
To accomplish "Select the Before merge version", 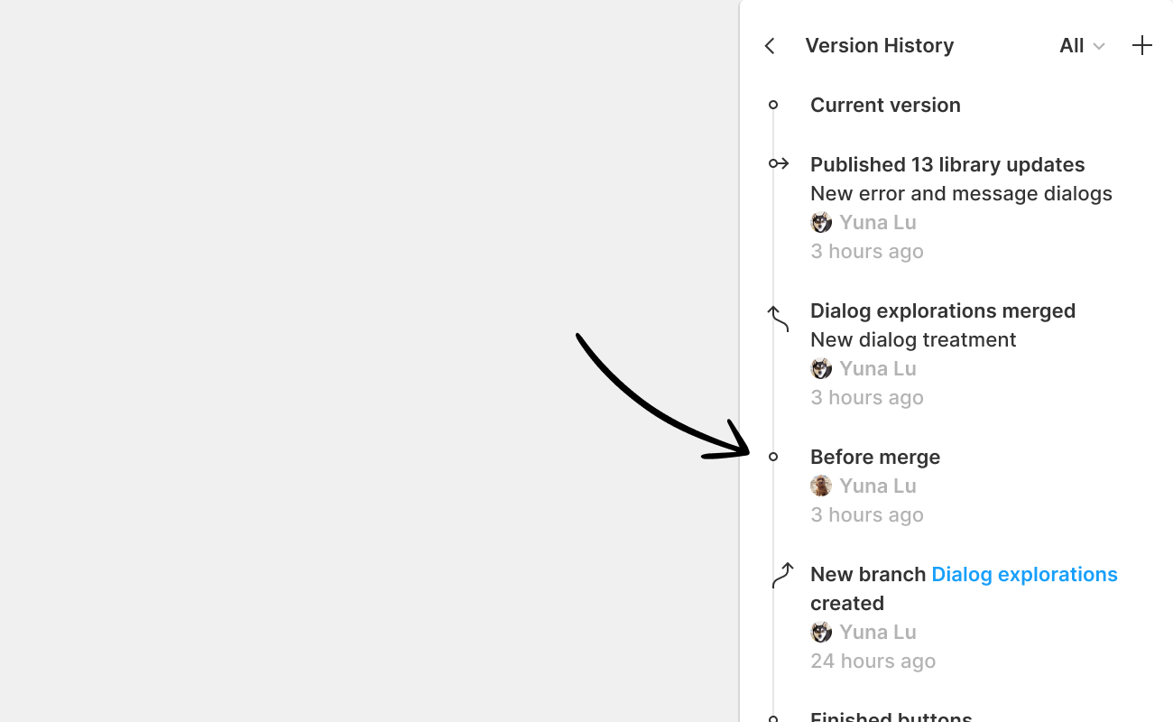I will (874, 457).
